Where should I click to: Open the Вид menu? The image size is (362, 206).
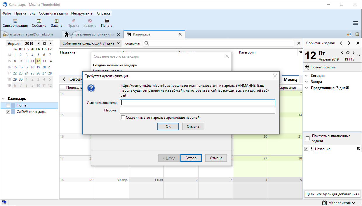[32, 13]
